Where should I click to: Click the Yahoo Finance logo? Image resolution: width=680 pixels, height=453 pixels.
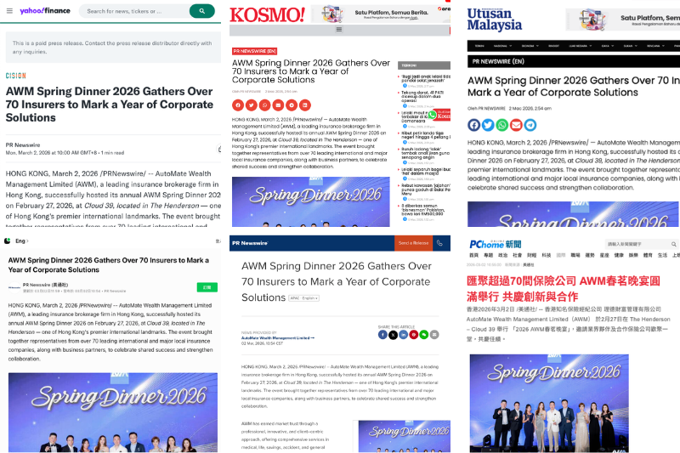click(x=45, y=11)
